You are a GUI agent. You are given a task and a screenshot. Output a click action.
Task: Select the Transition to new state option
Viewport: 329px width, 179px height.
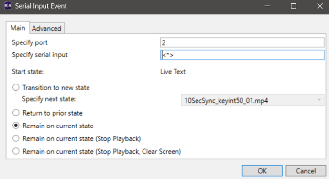tap(16, 87)
